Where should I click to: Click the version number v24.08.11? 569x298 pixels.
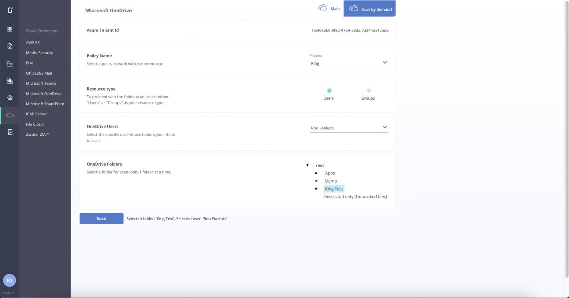[8, 293]
